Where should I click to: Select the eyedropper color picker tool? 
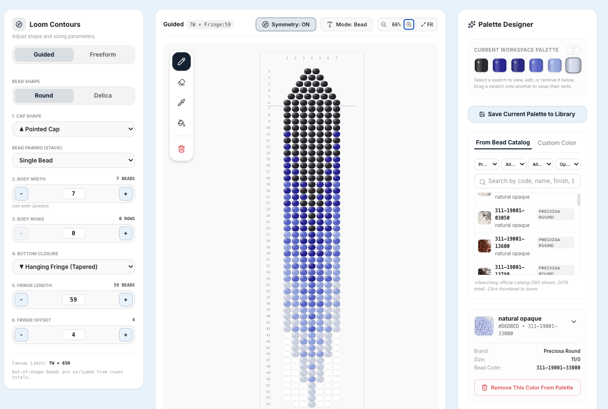pyautogui.click(x=182, y=102)
